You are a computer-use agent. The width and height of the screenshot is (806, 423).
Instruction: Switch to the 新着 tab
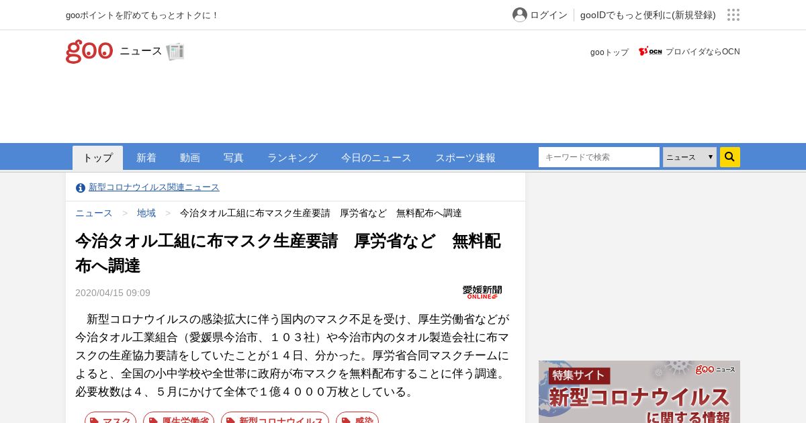(x=146, y=158)
